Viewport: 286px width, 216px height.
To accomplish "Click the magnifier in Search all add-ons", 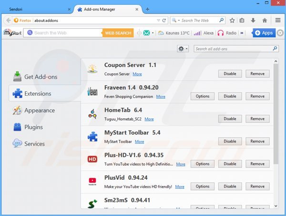I will 275,49.
